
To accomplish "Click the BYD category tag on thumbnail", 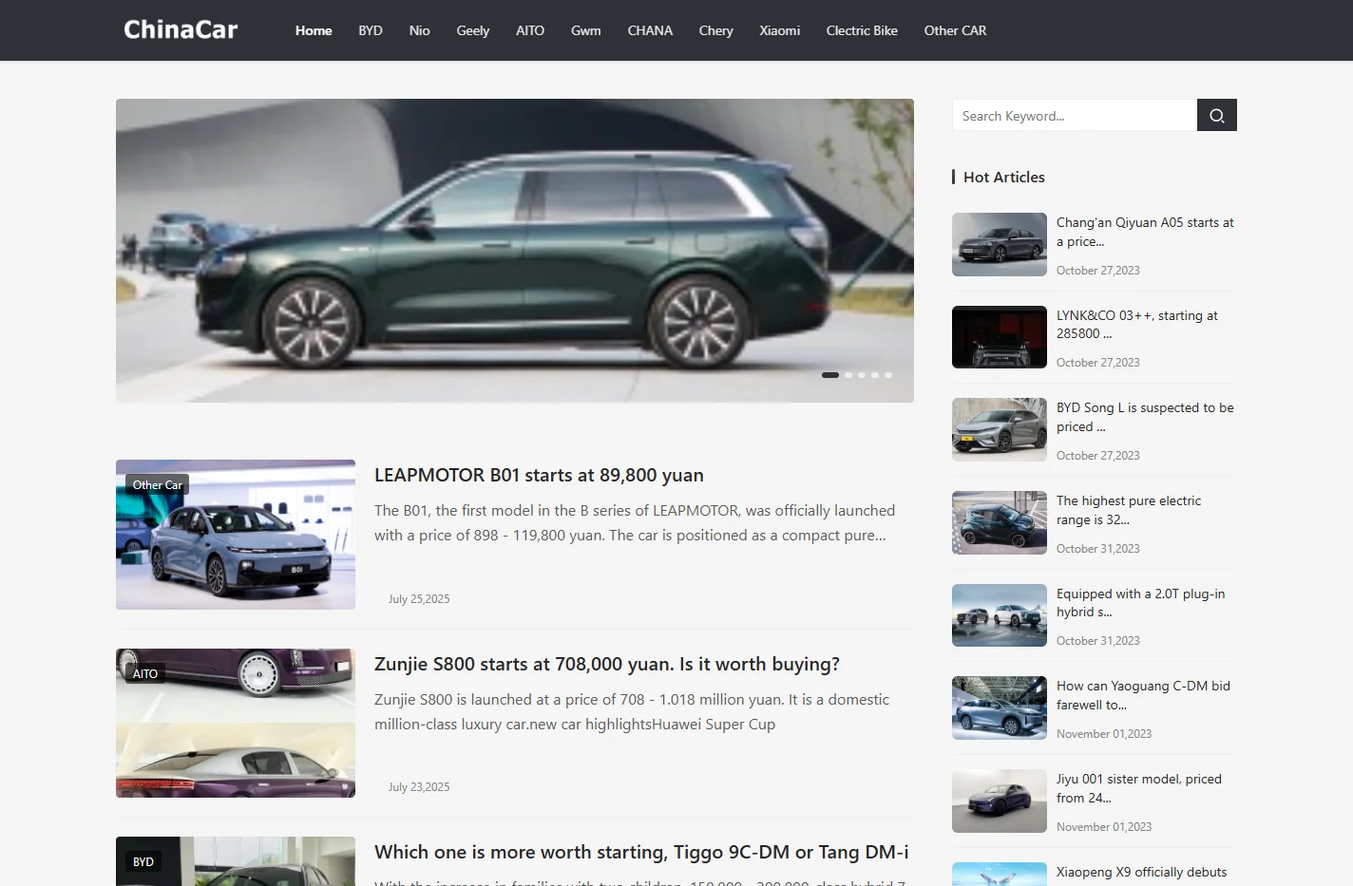I will coord(143,862).
